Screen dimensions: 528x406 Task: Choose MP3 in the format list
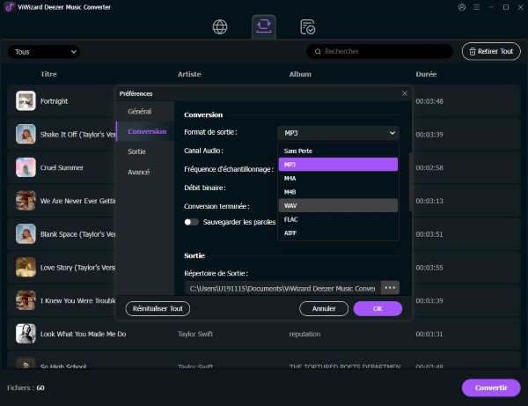[338, 165]
